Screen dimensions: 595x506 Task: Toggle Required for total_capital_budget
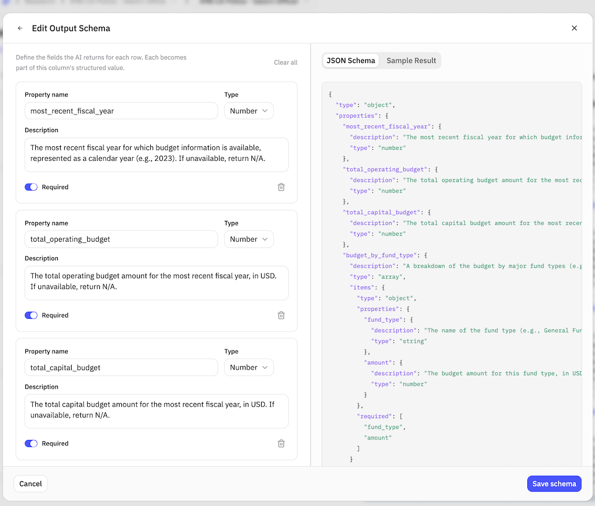click(x=31, y=444)
